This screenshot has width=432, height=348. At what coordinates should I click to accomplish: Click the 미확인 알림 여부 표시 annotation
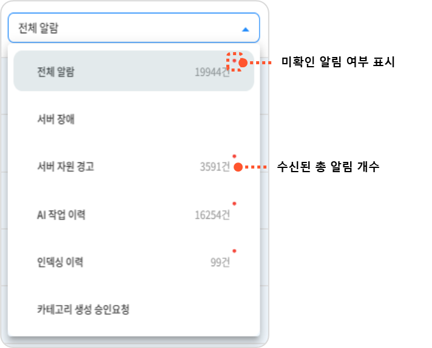(x=338, y=62)
